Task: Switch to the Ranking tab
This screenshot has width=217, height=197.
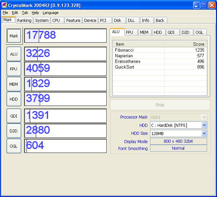Action: [x=24, y=20]
